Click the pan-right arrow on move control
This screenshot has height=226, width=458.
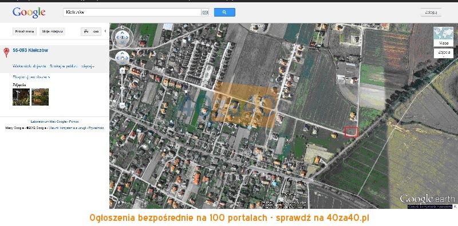(x=127, y=58)
